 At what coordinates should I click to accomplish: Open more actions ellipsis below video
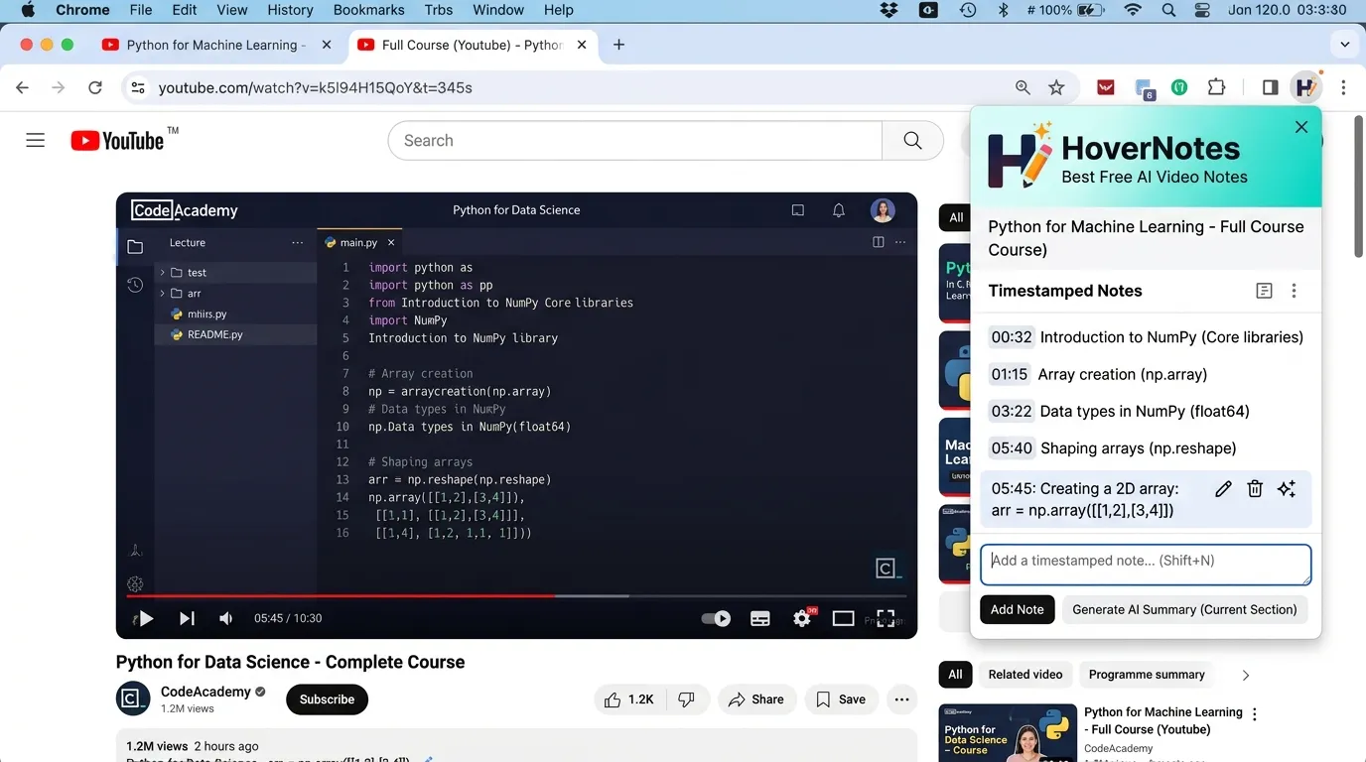(901, 699)
